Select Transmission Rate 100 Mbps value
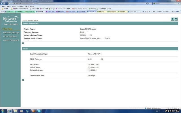 point(91,75)
